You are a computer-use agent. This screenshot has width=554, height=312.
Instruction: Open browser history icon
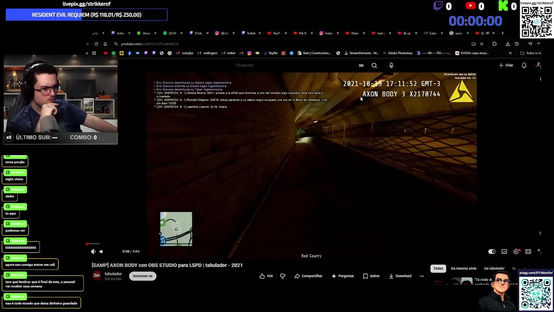click(x=517, y=44)
